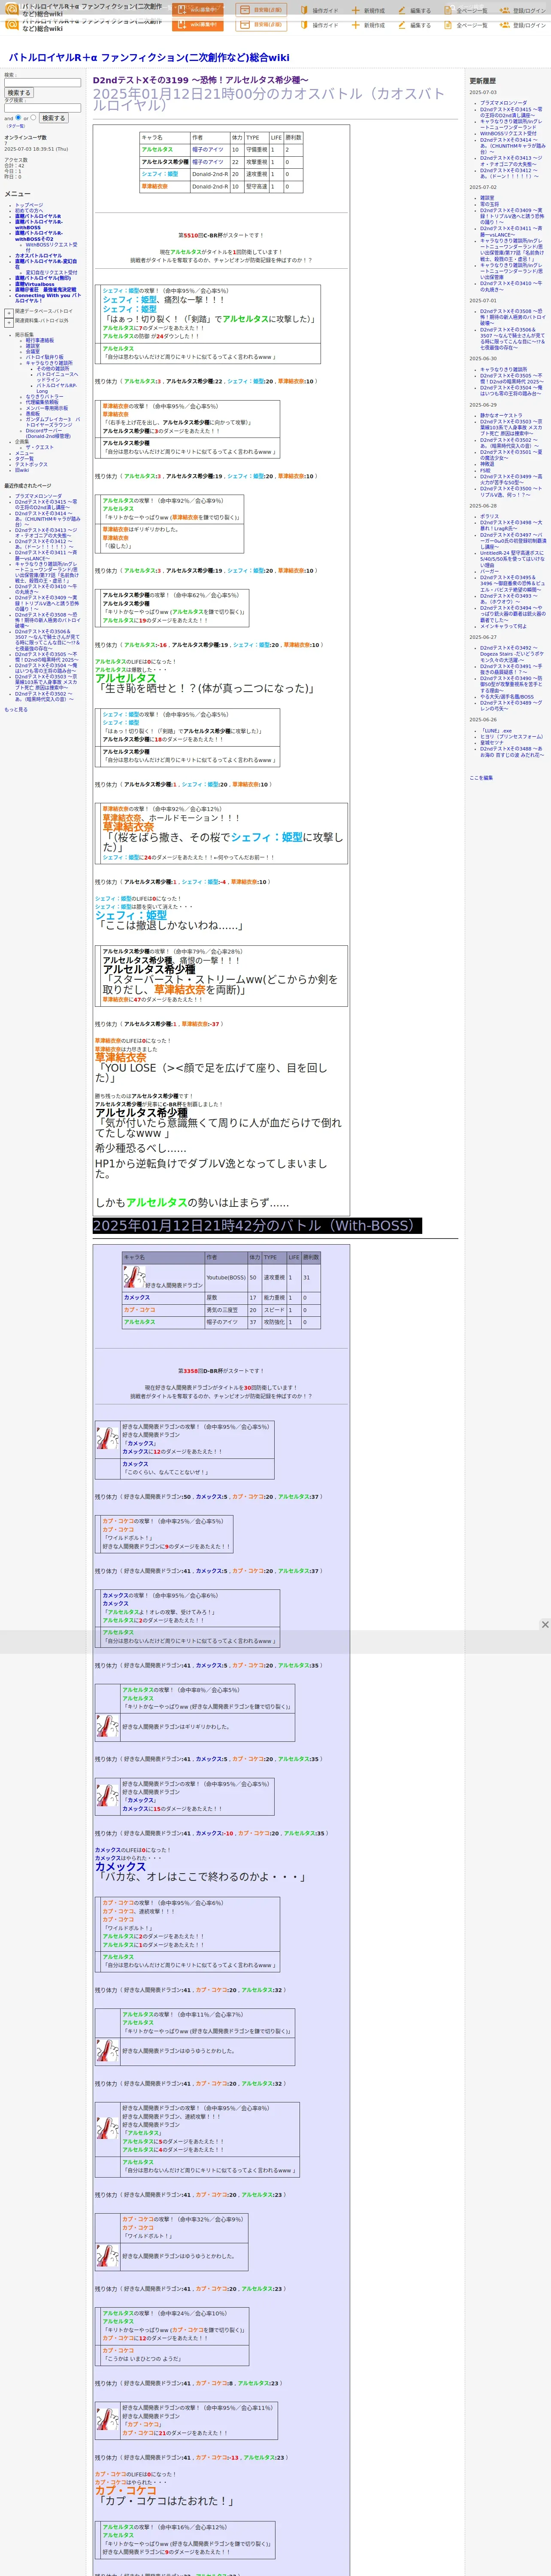
Task: Click the Youtube(BOSS) table cell
Action: click(x=226, y=1277)
